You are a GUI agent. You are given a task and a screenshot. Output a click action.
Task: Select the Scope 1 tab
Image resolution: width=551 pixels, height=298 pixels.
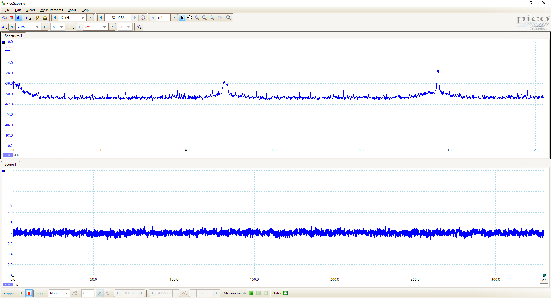coord(11,164)
